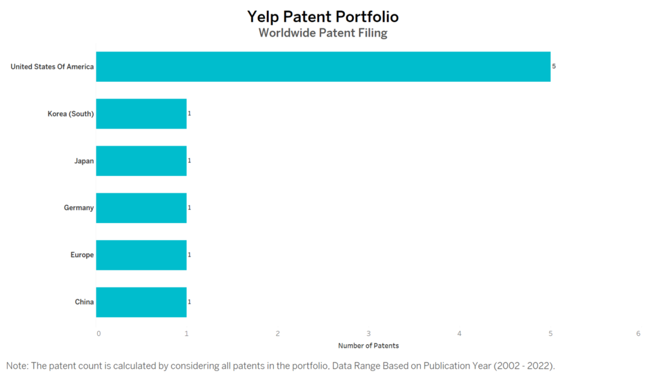Viewport: 646px width, 380px height.
Task: Select the Japan axis label
Action: pyautogui.click(x=84, y=161)
